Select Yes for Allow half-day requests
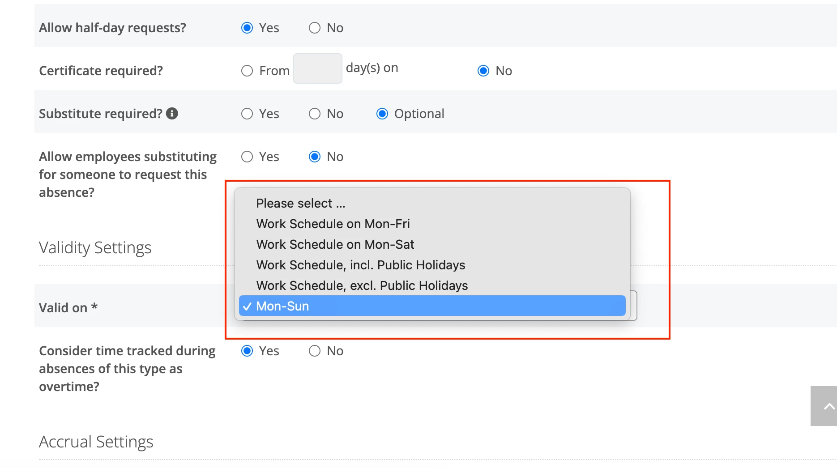The image size is (837, 468). (x=247, y=28)
